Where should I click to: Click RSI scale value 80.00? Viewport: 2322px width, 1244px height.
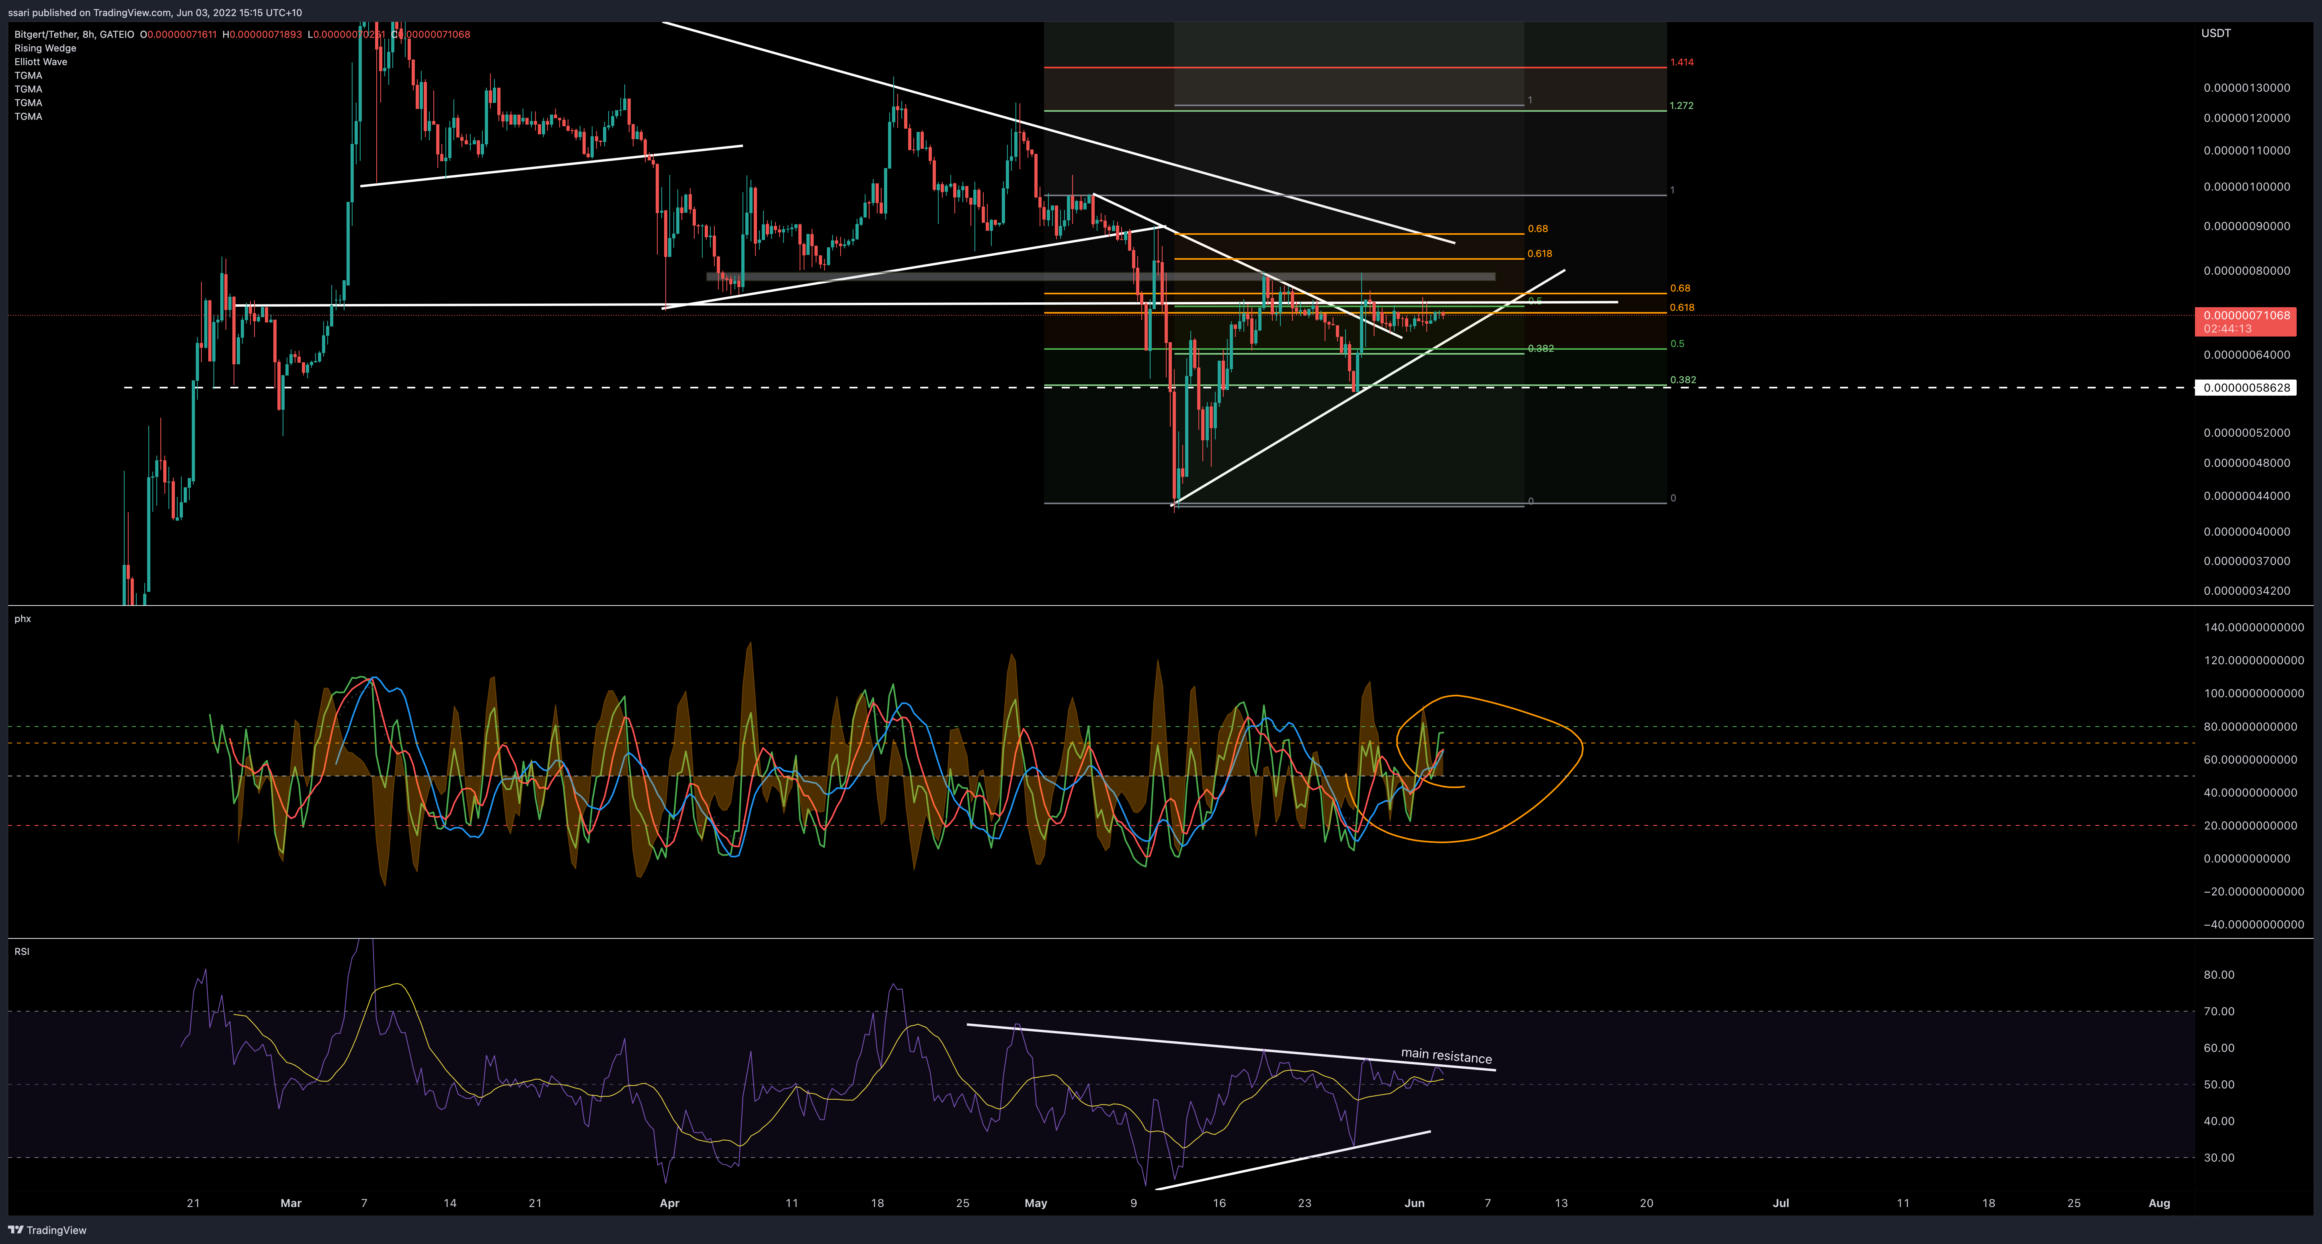(x=2218, y=975)
